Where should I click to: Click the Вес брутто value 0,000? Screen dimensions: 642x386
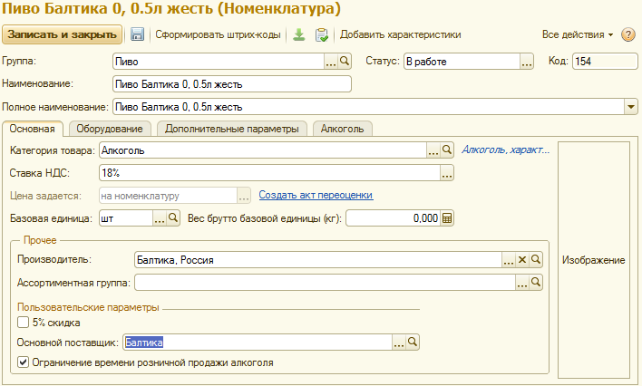[394, 218]
